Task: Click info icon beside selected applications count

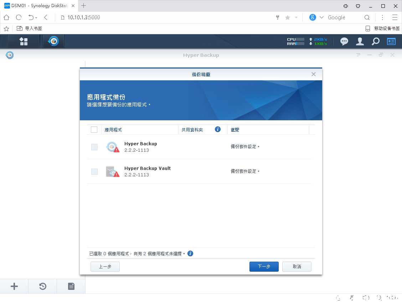Action: tap(190, 253)
